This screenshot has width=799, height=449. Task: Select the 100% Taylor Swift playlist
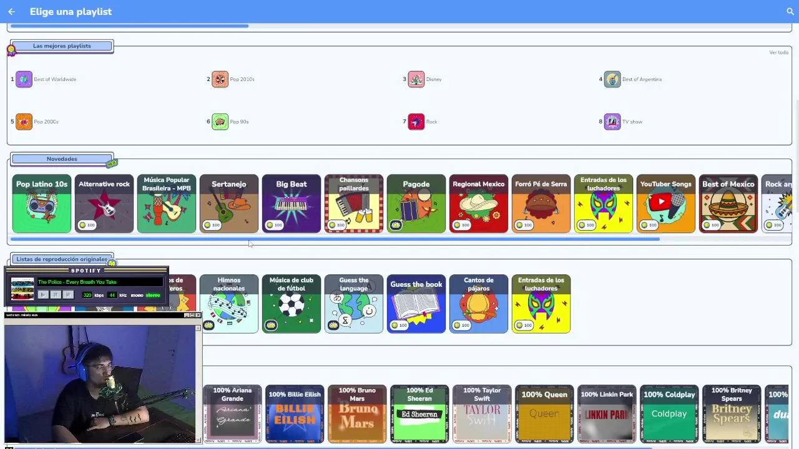click(482, 414)
